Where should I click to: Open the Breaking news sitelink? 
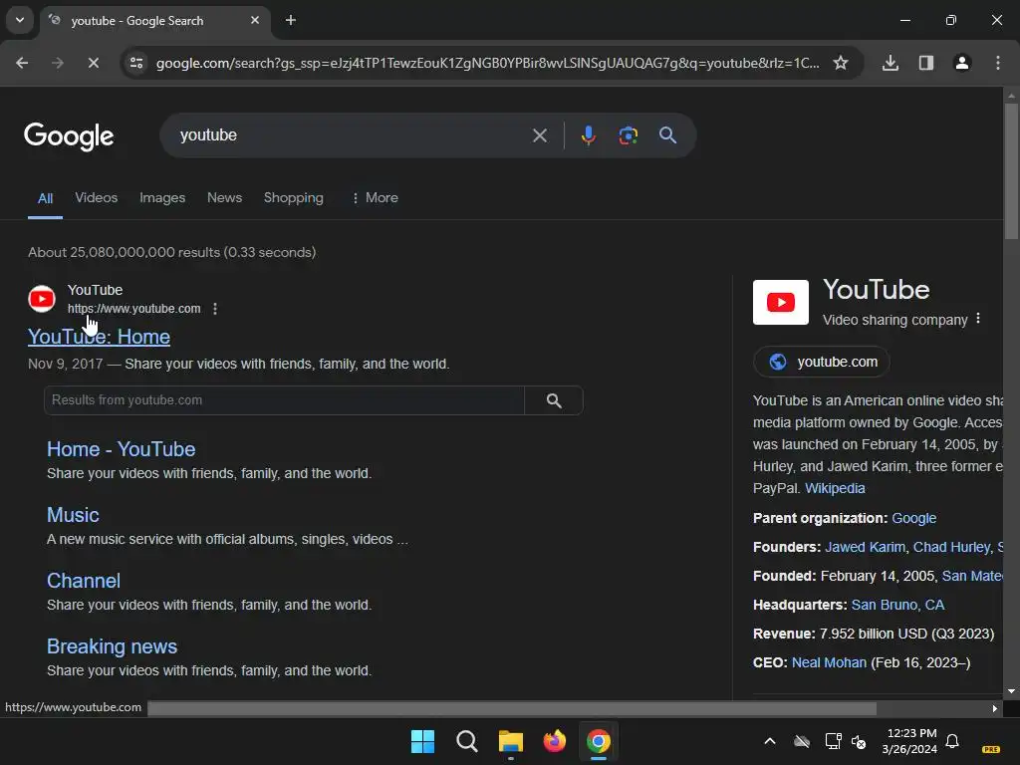coord(112,646)
